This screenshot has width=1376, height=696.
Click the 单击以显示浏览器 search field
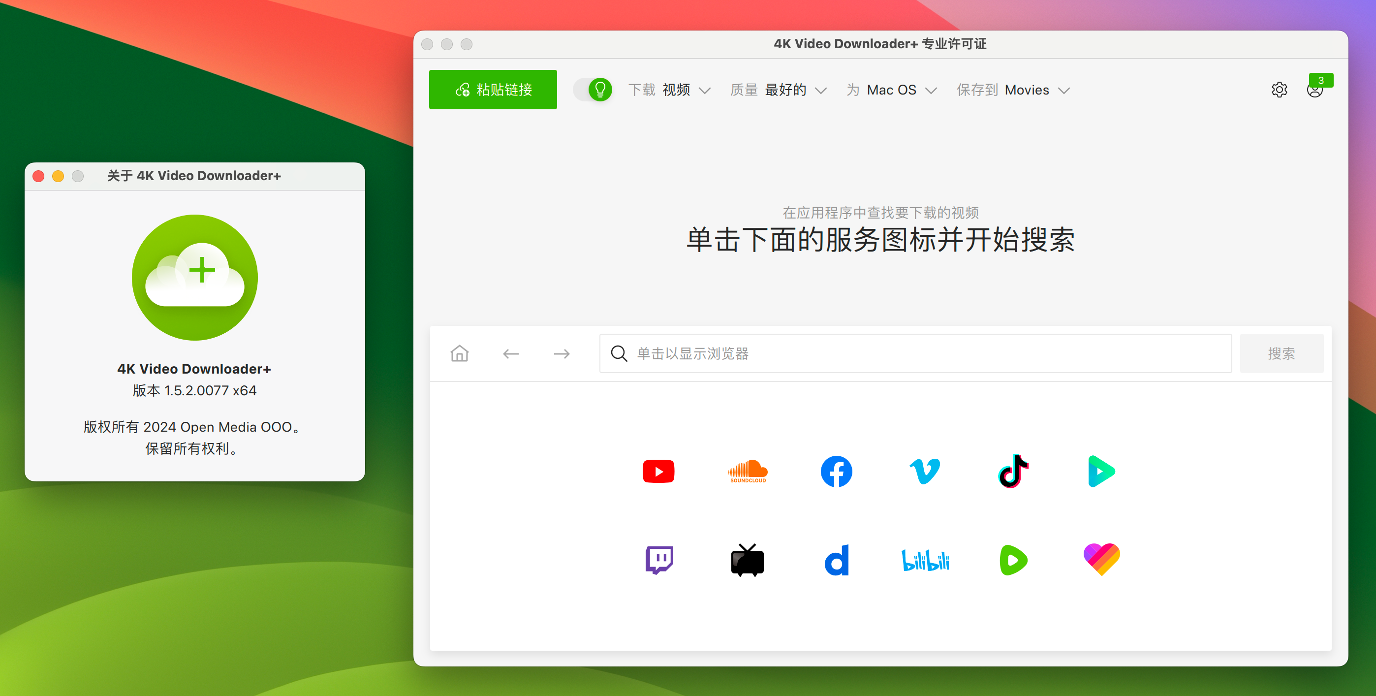point(915,353)
